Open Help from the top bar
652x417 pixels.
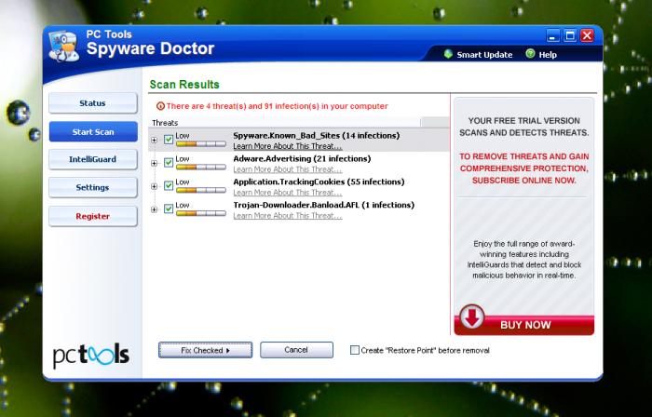(x=548, y=54)
